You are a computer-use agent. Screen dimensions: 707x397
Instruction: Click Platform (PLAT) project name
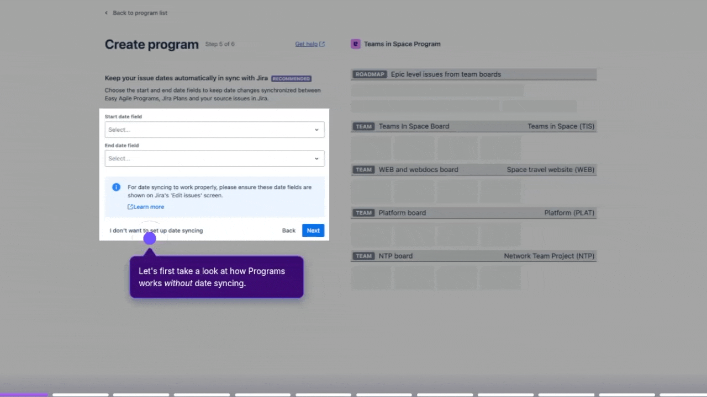569,213
